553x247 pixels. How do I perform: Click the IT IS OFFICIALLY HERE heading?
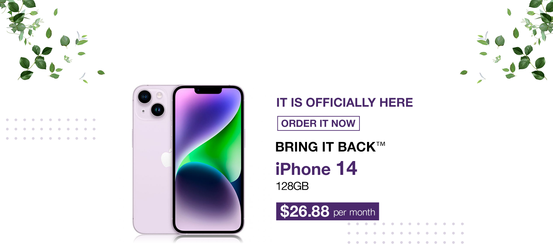(x=344, y=102)
